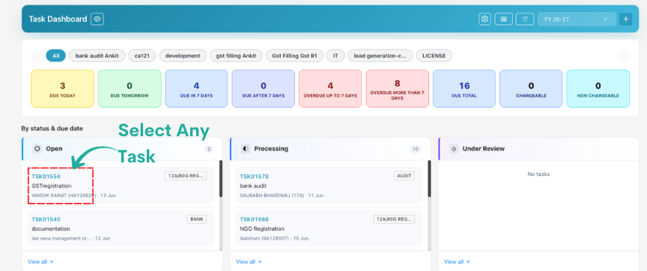Image resolution: width=647 pixels, height=271 pixels.
Task: Click the Under Review column header
Action: [x=539, y=149]
